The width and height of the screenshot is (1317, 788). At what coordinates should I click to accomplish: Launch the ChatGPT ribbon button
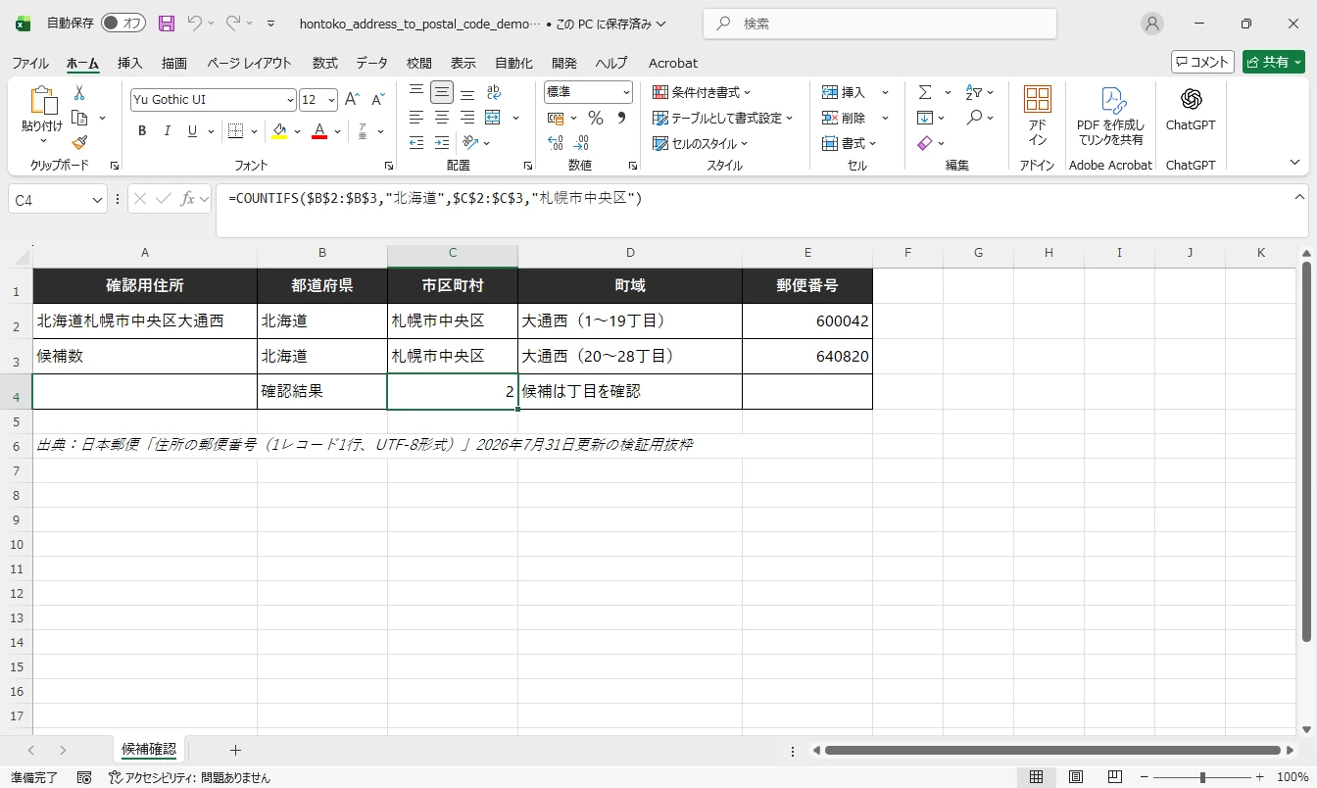coord(1191,110)
